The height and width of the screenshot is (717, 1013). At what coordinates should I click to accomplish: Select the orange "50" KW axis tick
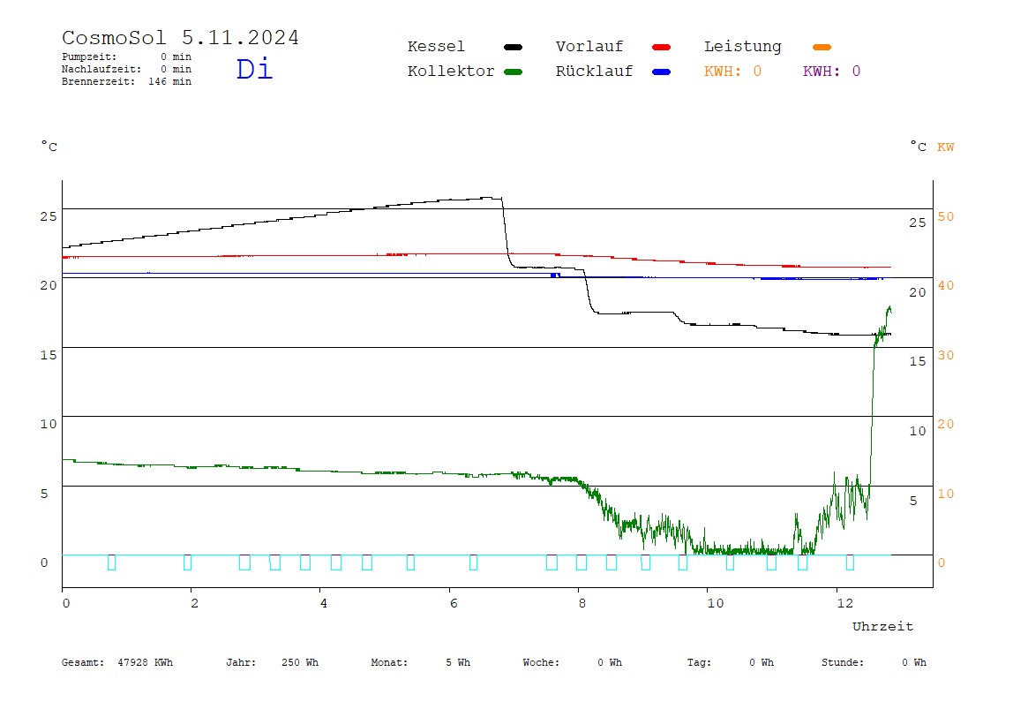pos(945,216)
